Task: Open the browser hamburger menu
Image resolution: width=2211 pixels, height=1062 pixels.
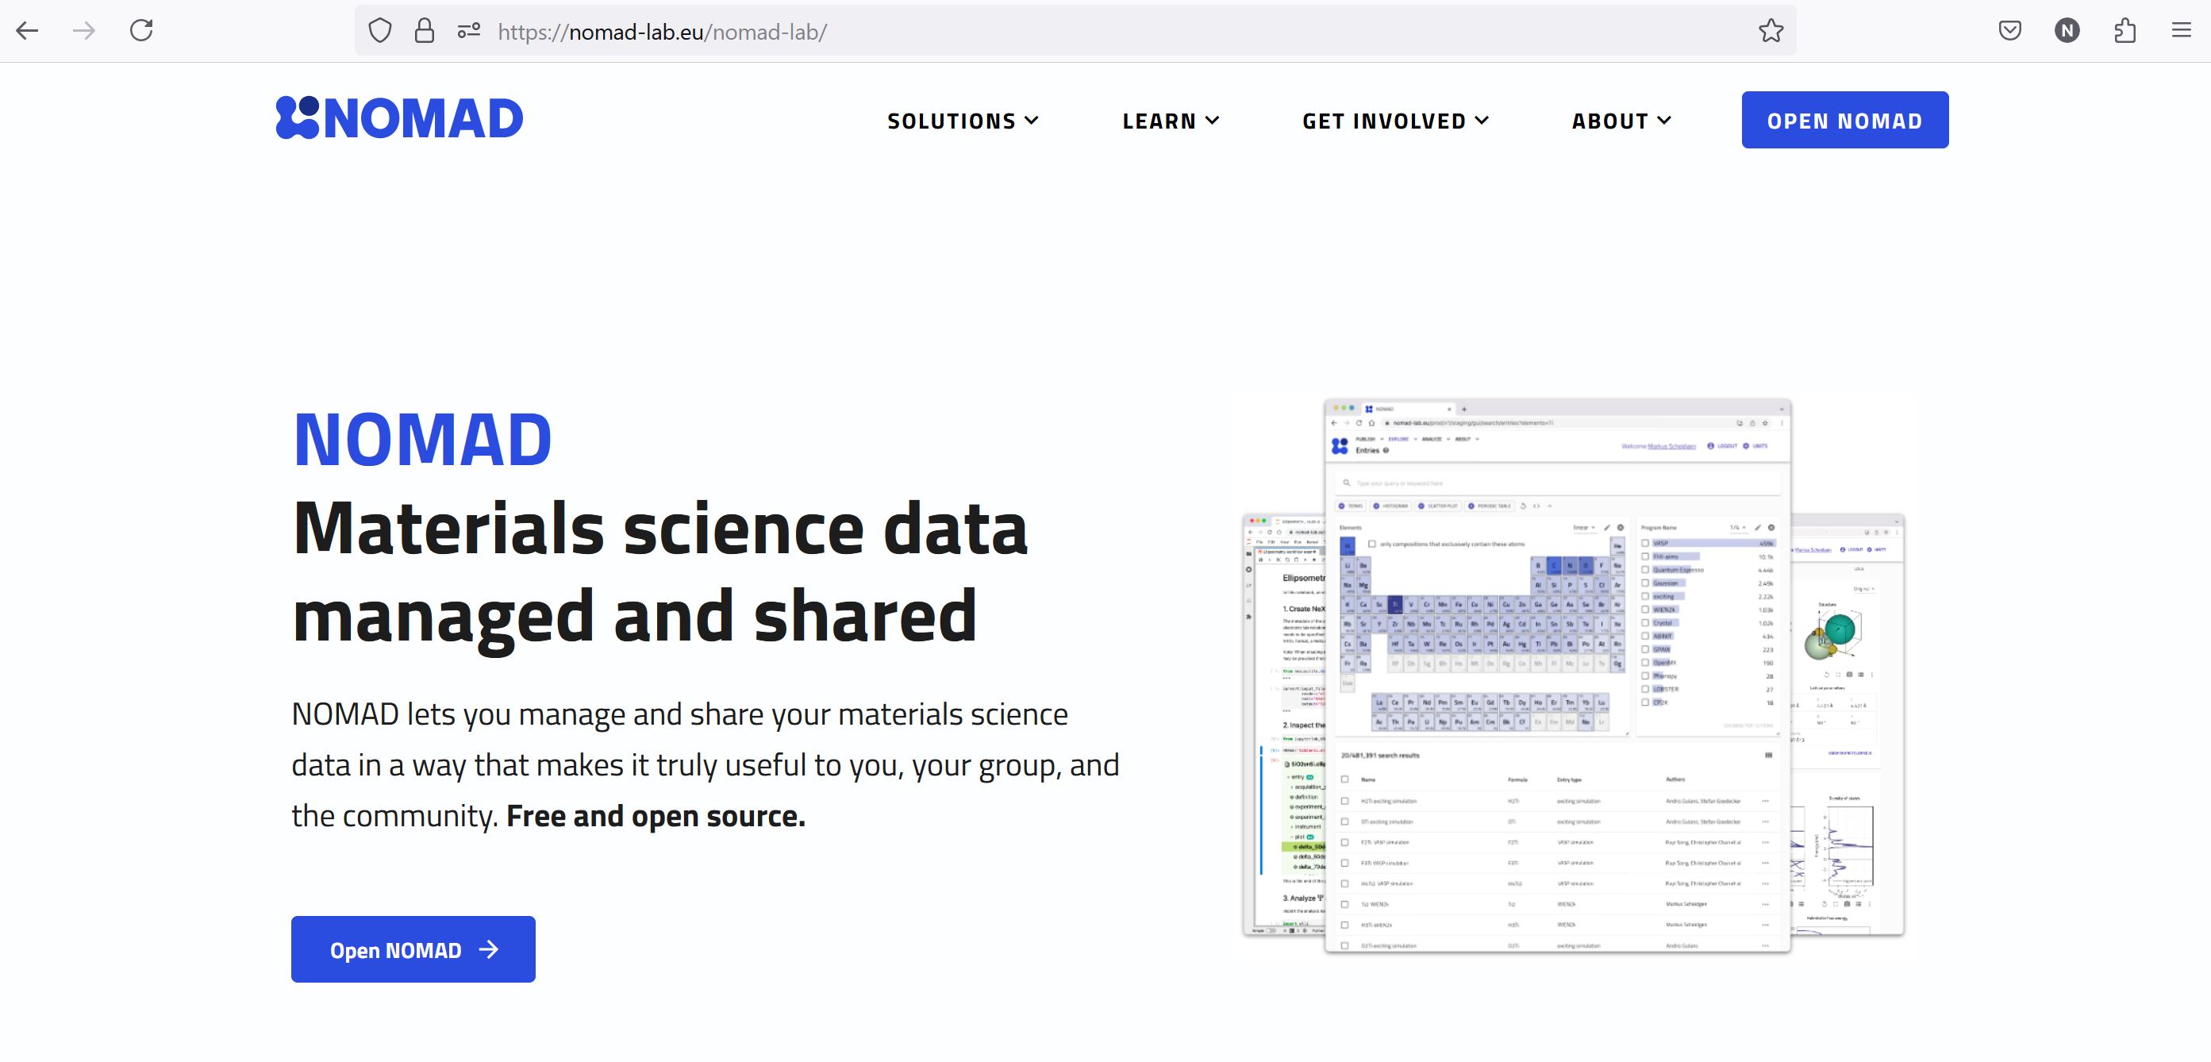Action: [2181, 32]
